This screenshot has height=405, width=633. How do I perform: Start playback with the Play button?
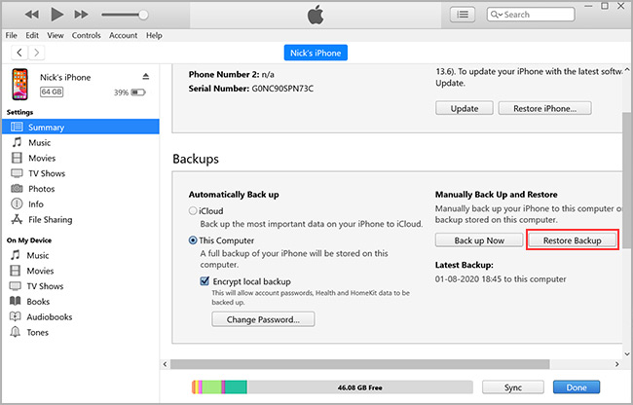click(x=56, y=15)
